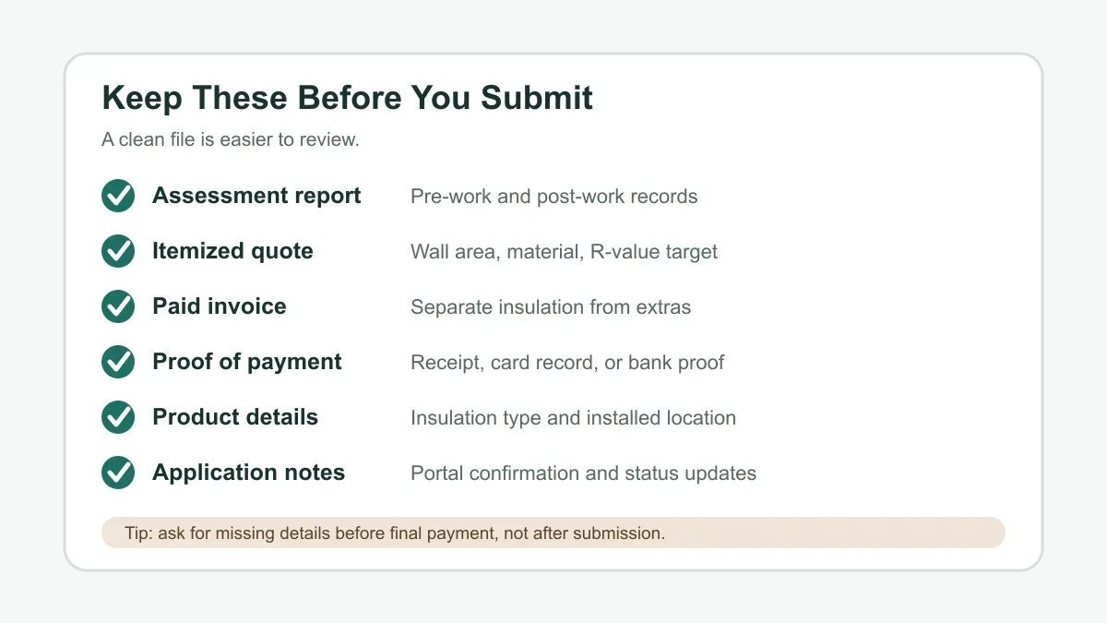Screen dimensions: 1107x623
Task: Click the checkmark icon beside Product details
Action: tap(118, 417)
